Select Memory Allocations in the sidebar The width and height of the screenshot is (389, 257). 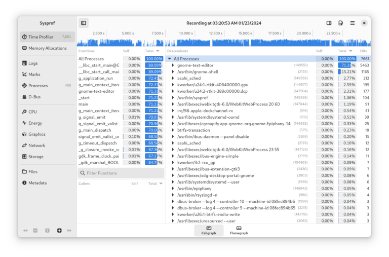click(x=47, y=48)
